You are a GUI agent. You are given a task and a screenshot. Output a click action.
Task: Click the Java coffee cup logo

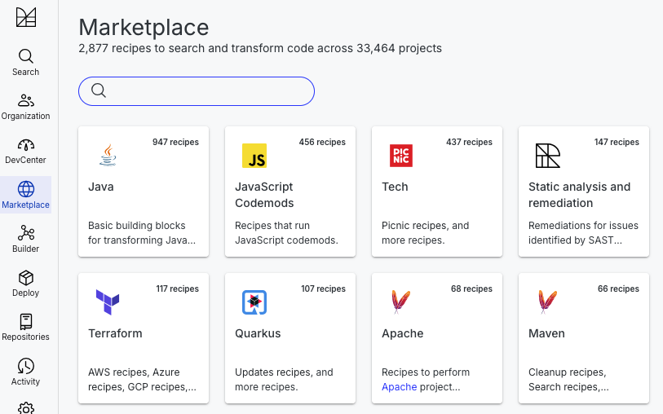coord(108,155)
